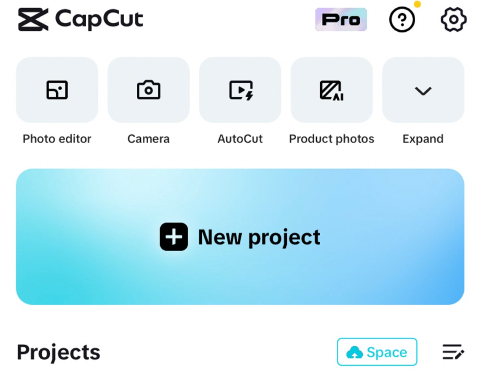
Task: Open the Product photos AI icon
Action: click(x=331, y=90)
